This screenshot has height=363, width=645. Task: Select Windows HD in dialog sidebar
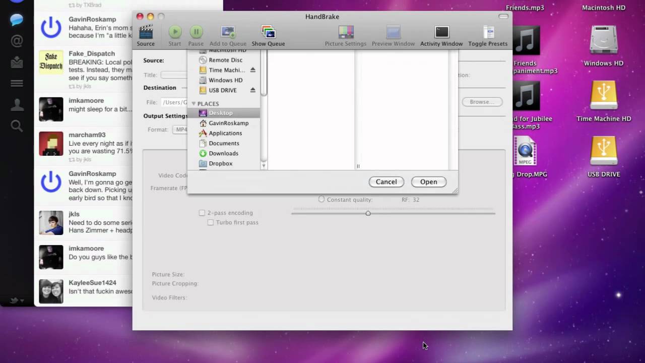coord(225,80)
